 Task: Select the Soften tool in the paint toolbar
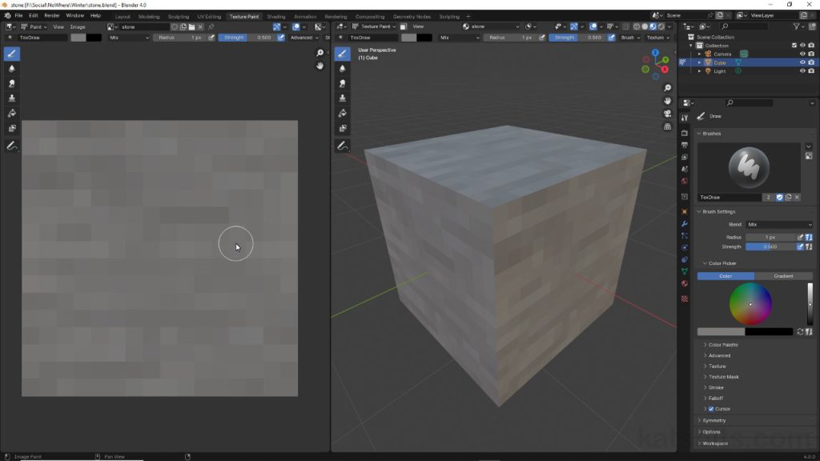click(10, 70)
